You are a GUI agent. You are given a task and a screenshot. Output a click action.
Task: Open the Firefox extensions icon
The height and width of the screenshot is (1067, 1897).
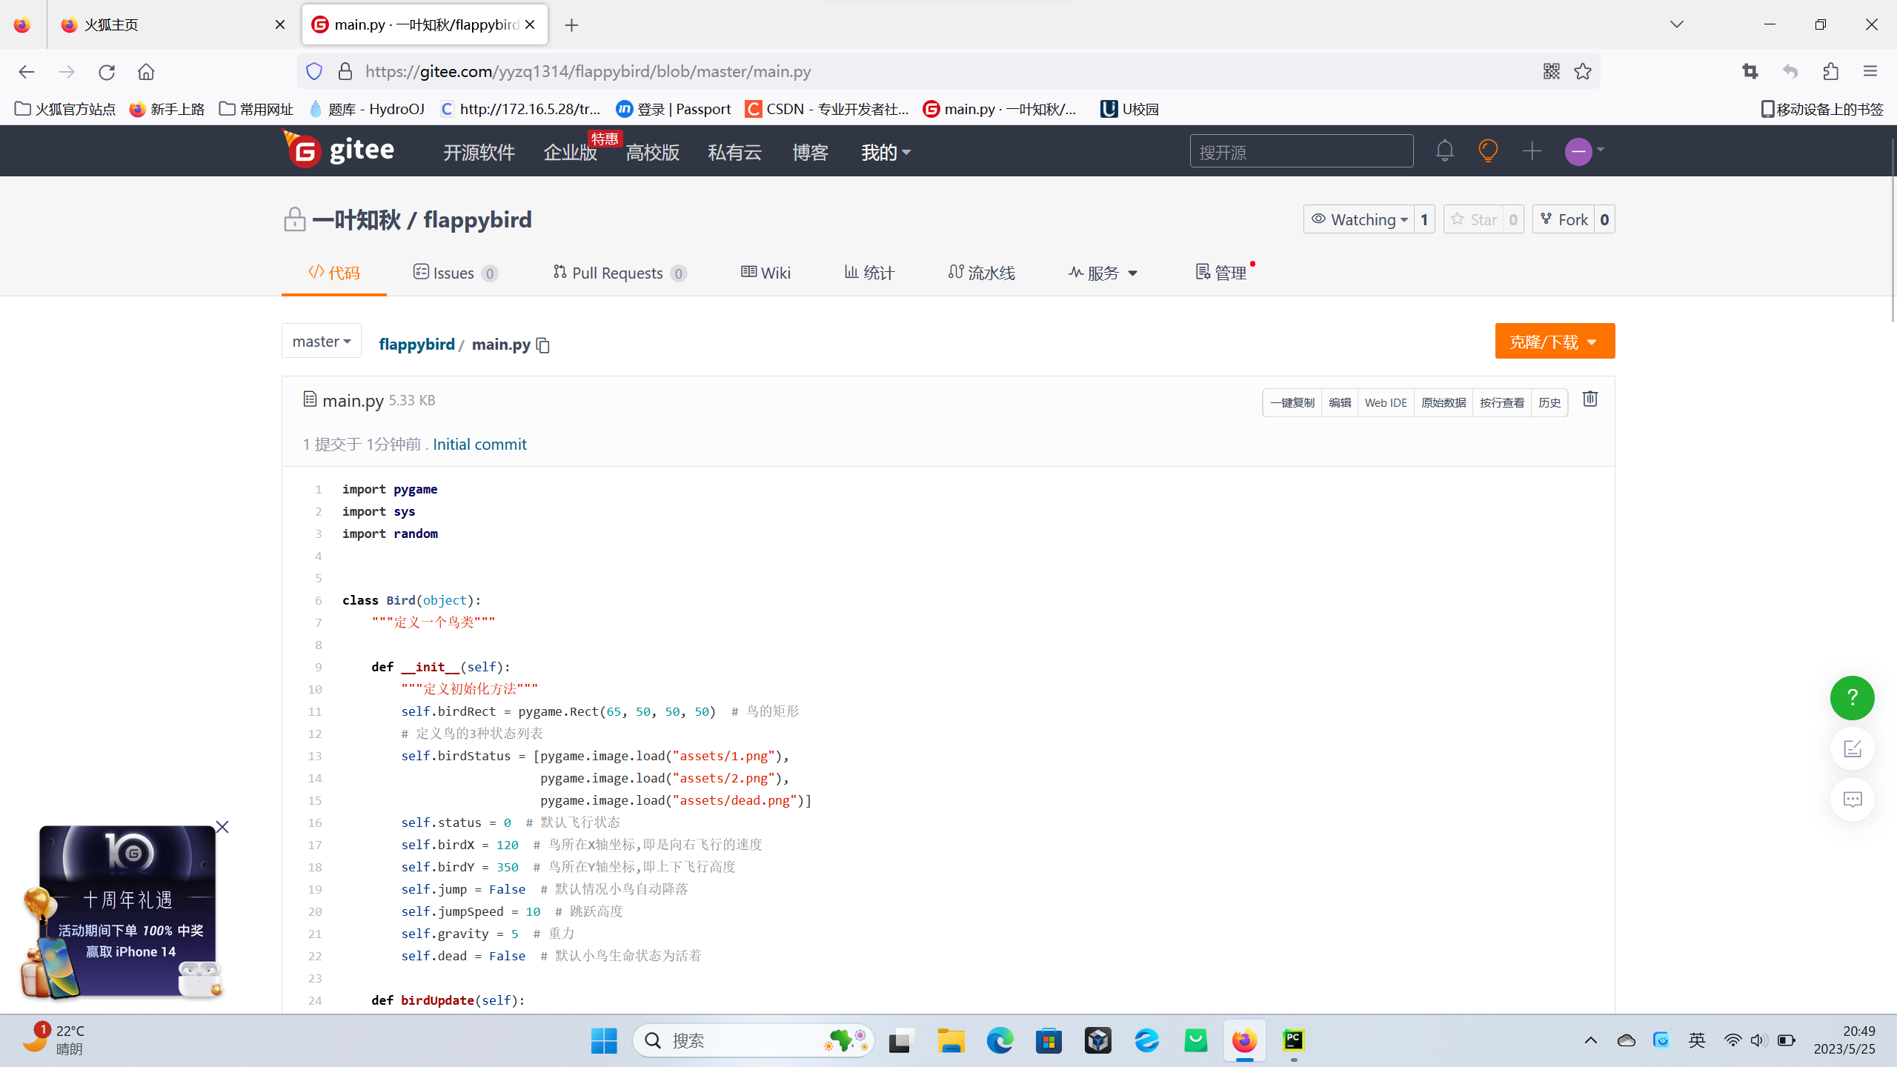click(1830, 71)
